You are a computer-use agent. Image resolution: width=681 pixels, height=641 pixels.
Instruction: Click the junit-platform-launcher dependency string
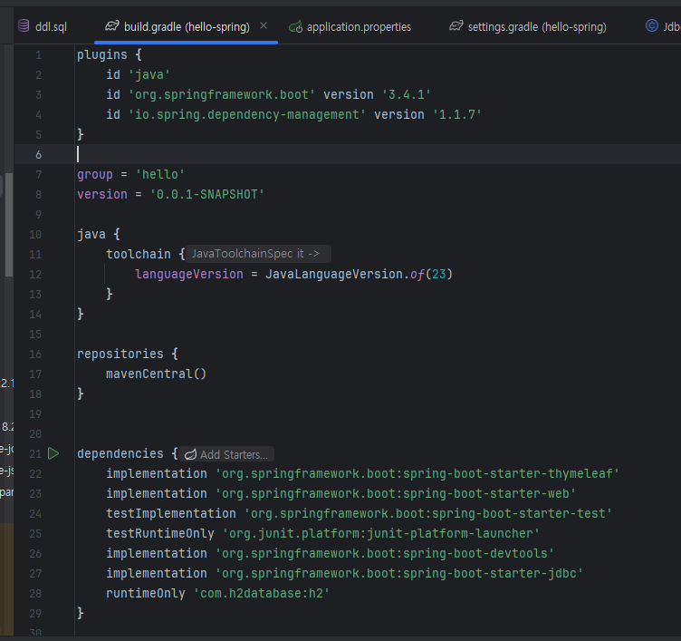[x=381, y=534]
